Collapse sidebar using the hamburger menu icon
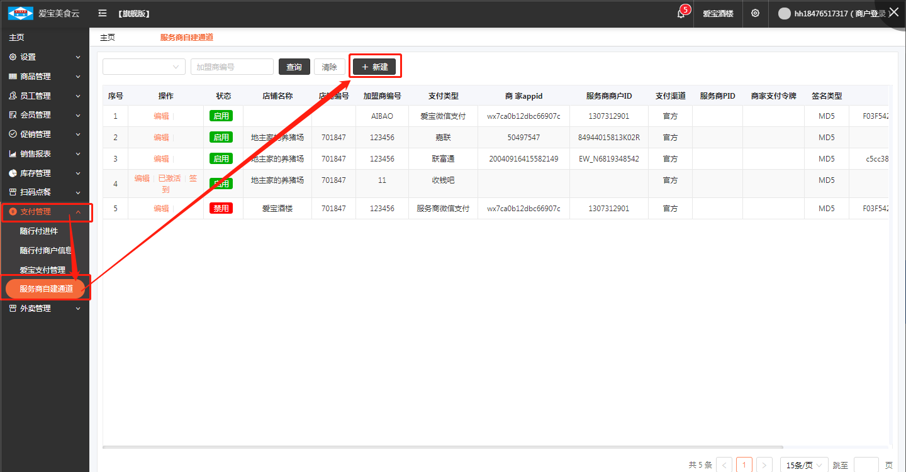906x472 pixels. [x=103, y=13]
